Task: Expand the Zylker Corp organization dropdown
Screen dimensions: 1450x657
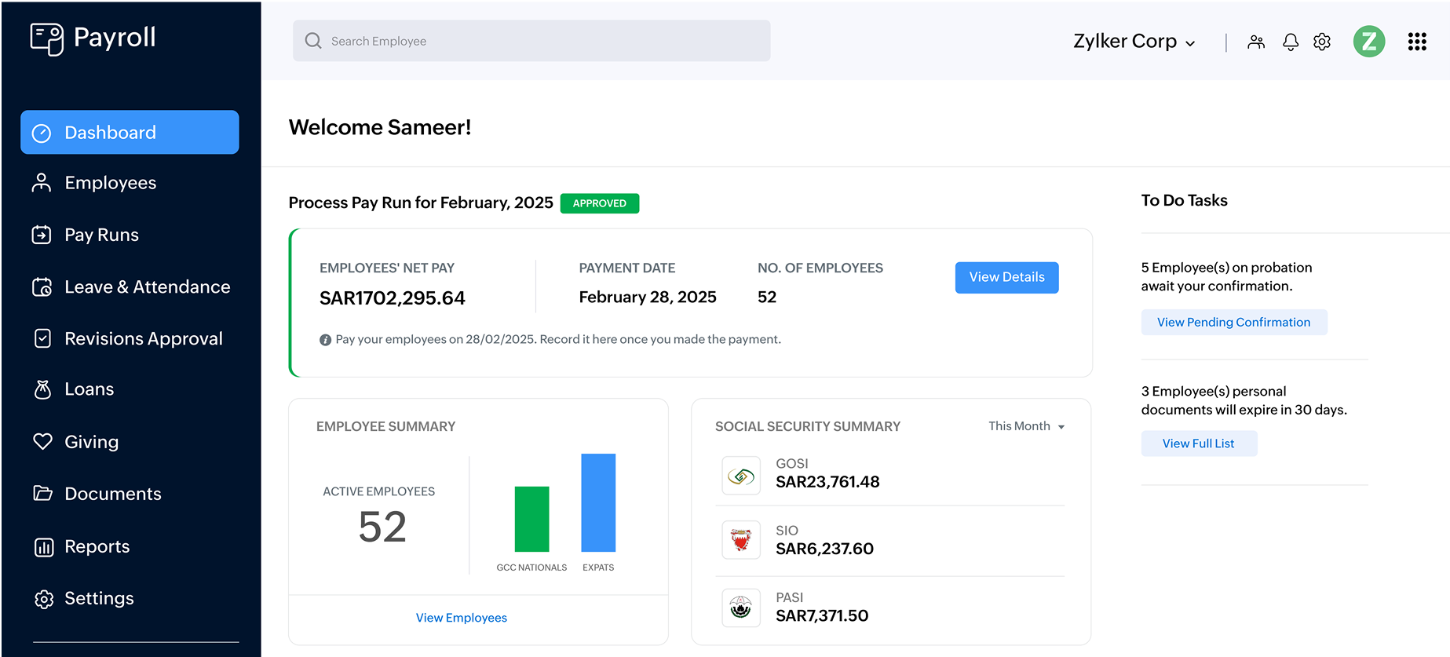Action: [1134, 42]
